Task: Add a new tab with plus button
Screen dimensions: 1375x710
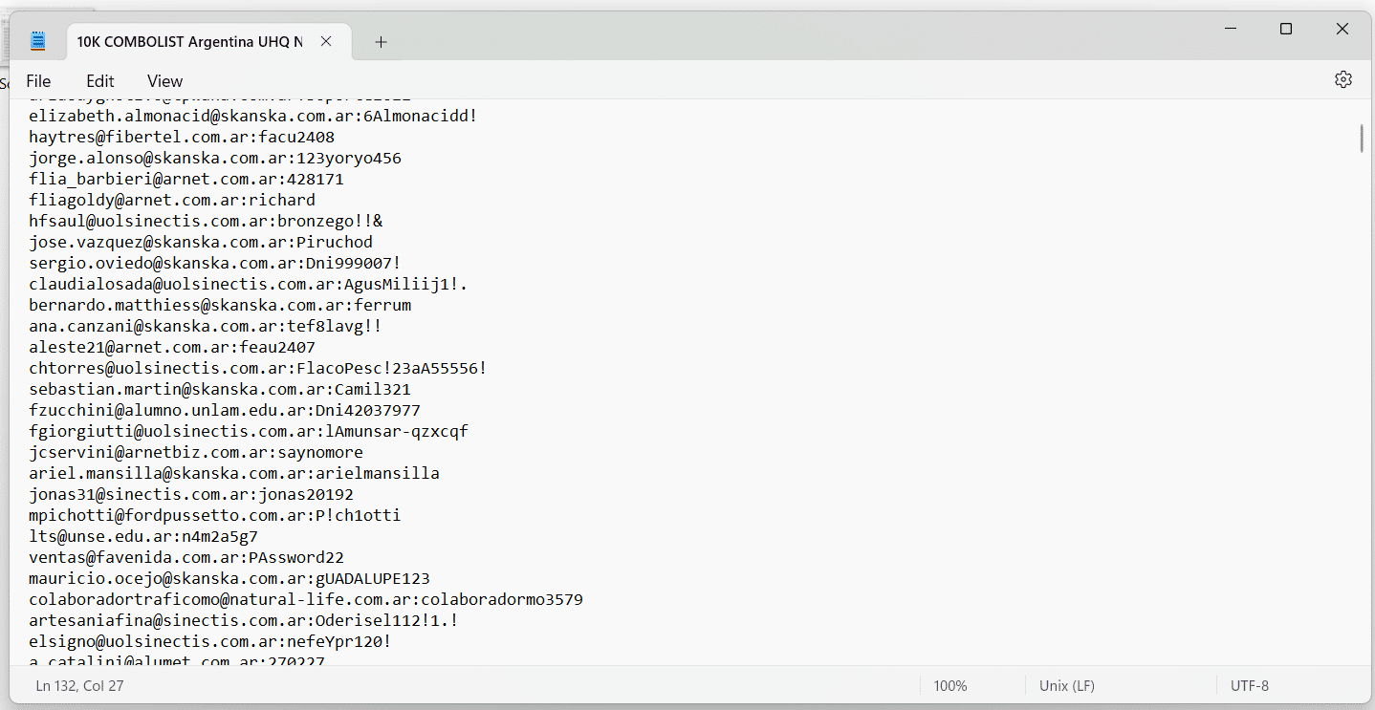Action: coord(381,42)
